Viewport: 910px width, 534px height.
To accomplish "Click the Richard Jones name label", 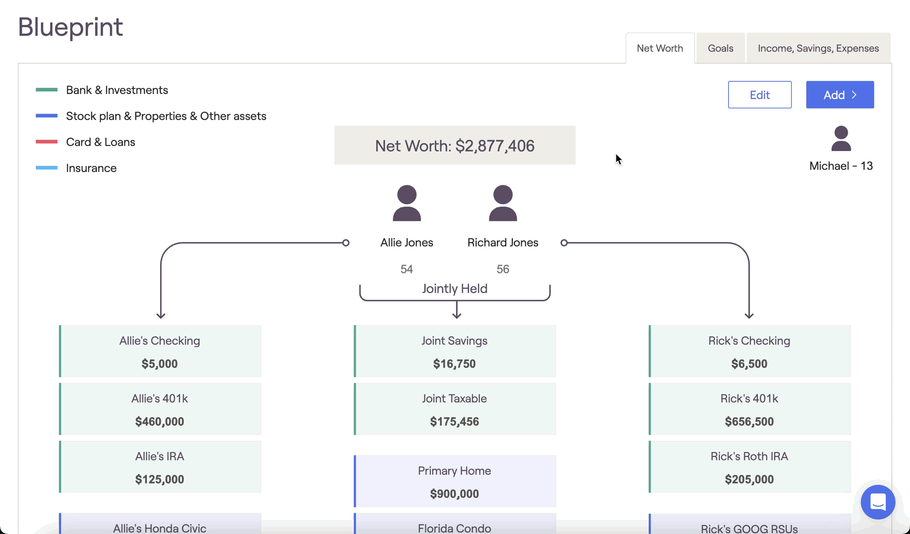I will click(x=503, y=242).
